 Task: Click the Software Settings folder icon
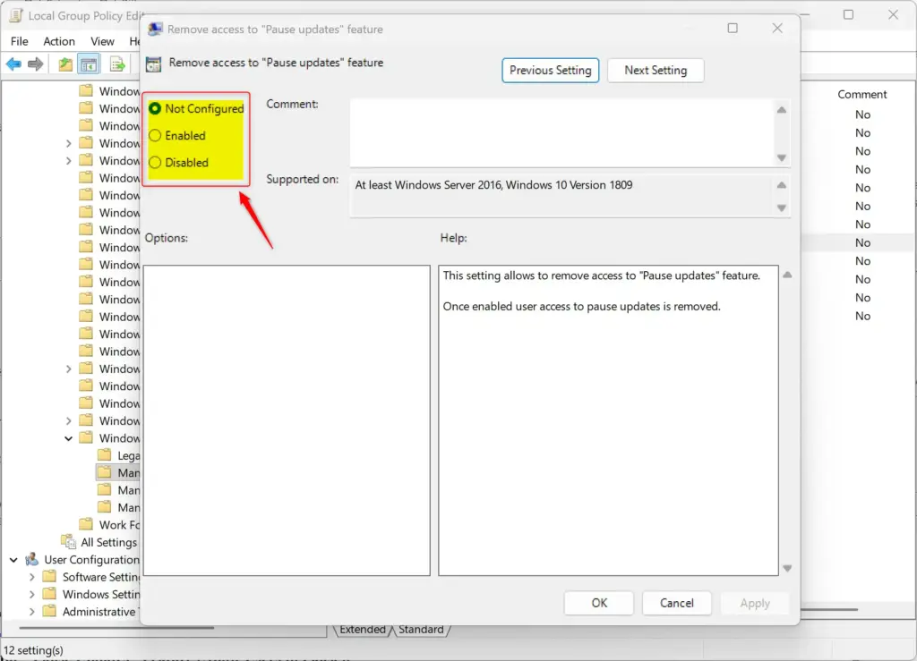point(50,577)
